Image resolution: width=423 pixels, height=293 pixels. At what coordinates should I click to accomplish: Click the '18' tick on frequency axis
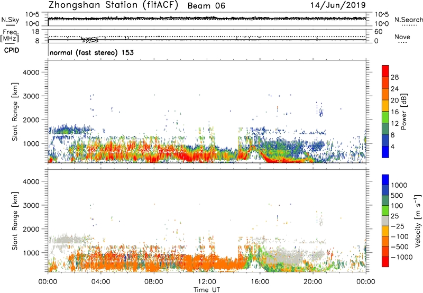click(35, 32)
